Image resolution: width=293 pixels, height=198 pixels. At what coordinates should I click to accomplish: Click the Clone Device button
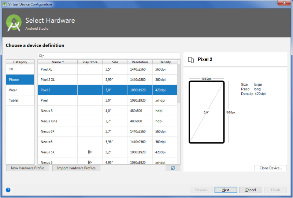click(271, 168)
